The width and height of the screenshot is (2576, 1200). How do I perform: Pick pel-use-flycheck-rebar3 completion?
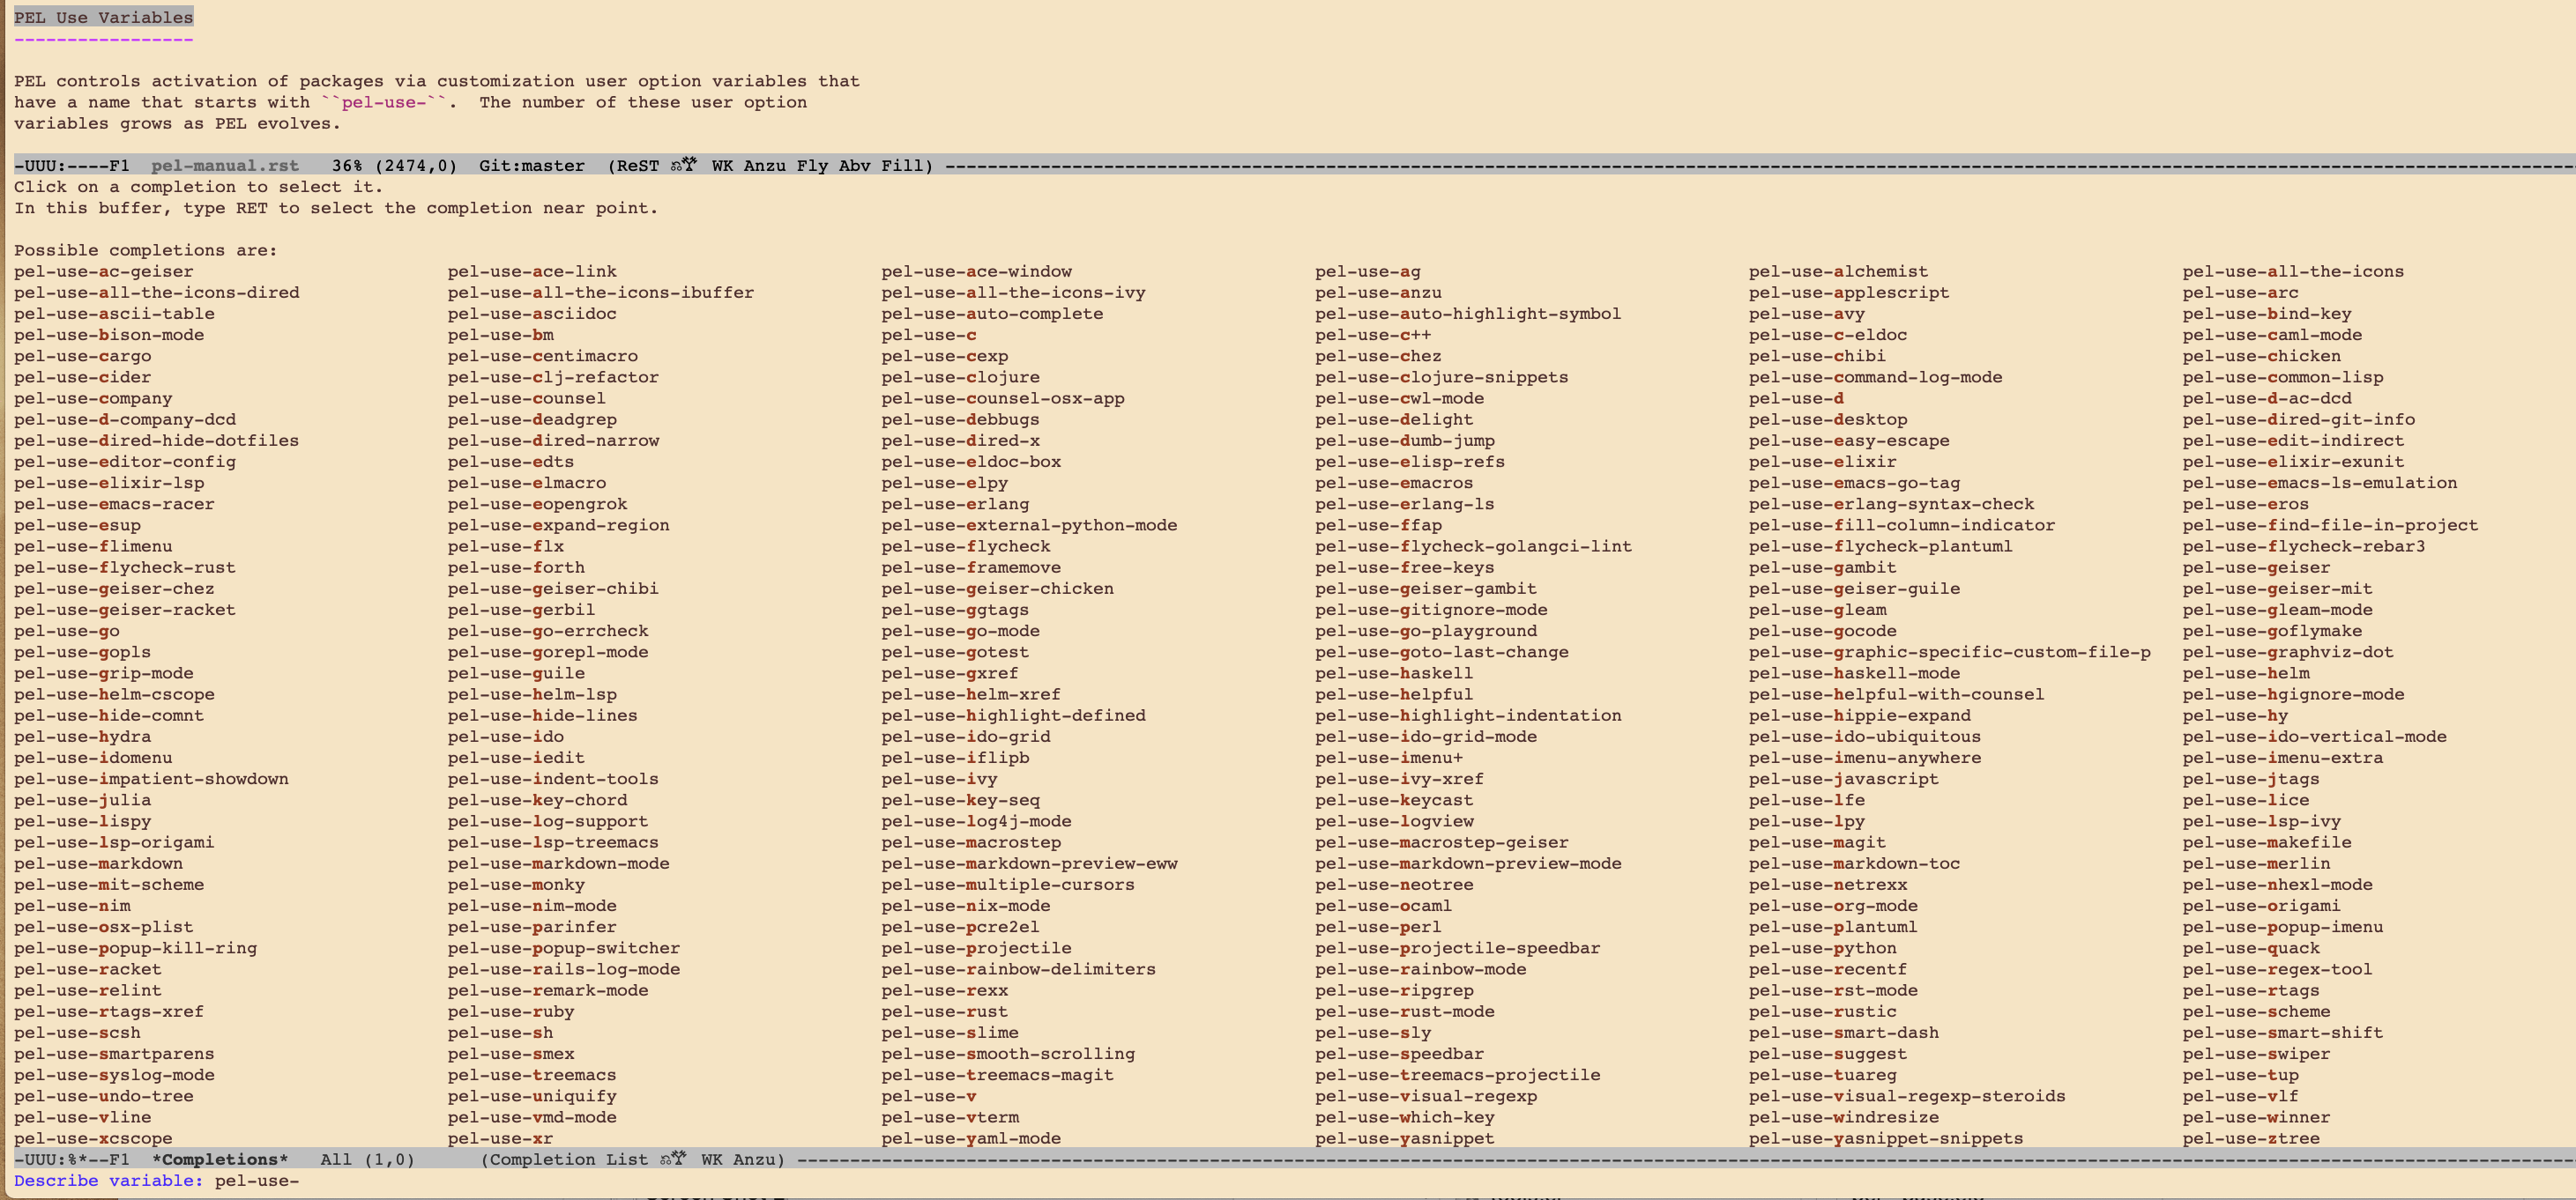coord(2304,546)
